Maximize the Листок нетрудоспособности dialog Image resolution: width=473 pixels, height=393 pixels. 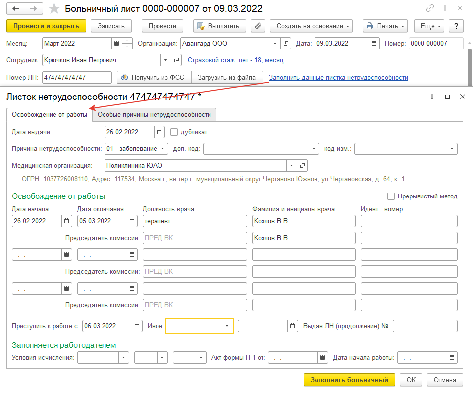[x=447, y=97]
